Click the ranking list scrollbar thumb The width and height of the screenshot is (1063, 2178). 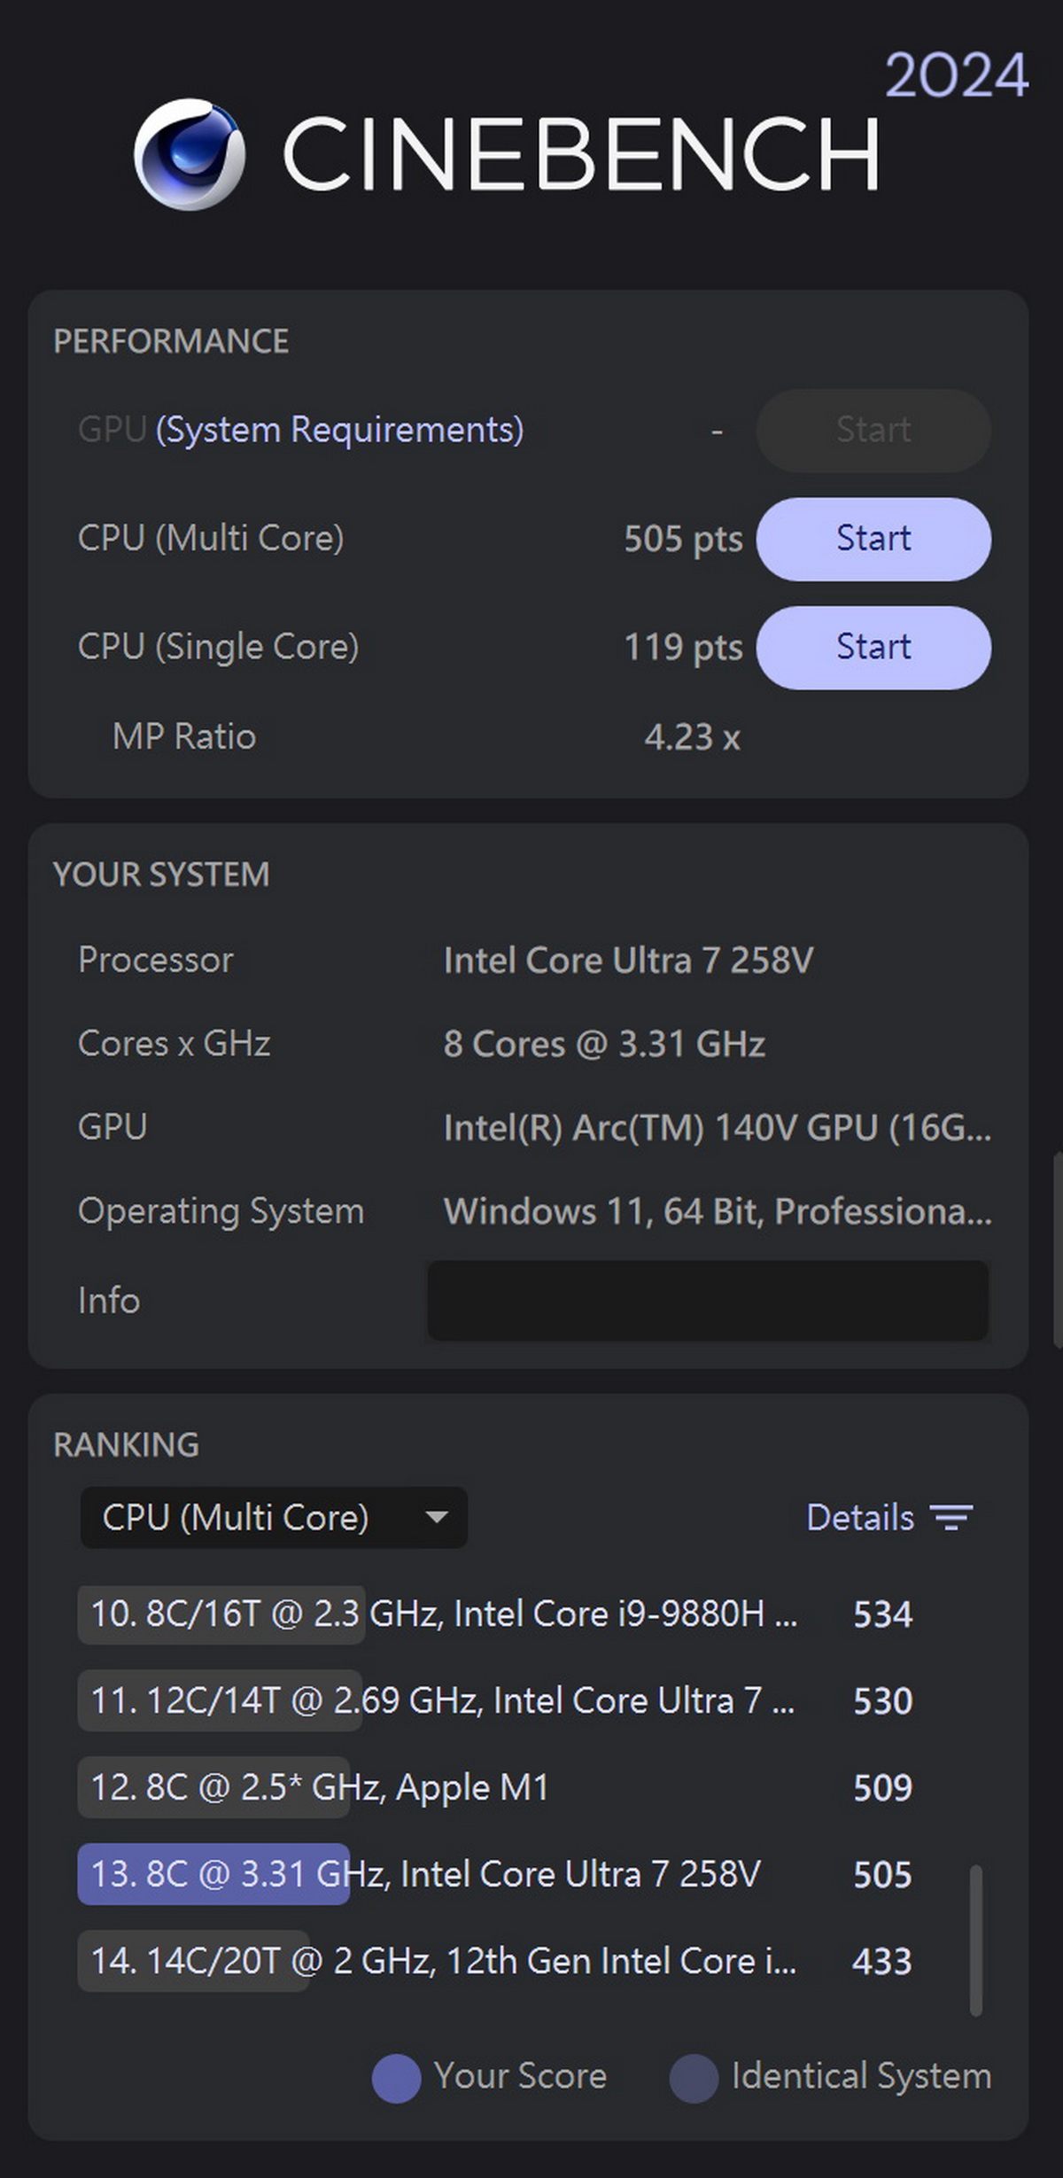tap(975, 1941)
